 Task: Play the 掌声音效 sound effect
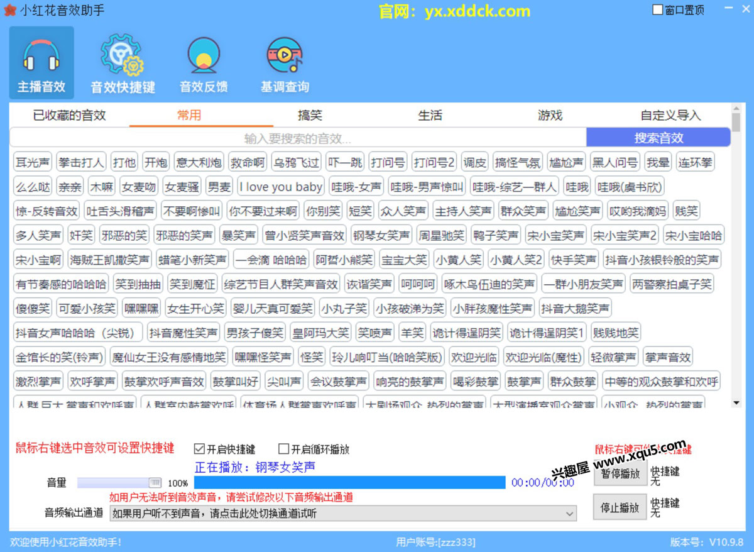pyautogui.click(x=667, y=357)
